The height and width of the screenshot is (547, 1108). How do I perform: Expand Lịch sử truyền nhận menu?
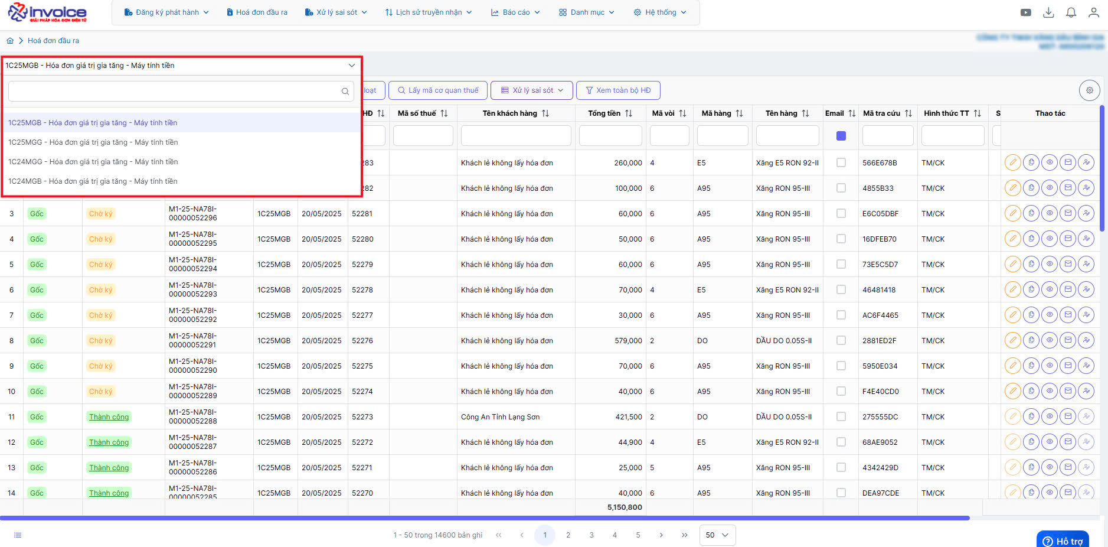429,12
